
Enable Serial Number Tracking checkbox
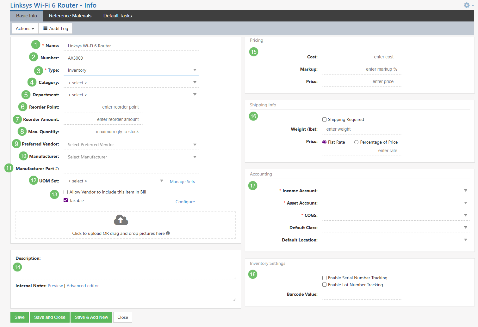[x=324, y=278]
